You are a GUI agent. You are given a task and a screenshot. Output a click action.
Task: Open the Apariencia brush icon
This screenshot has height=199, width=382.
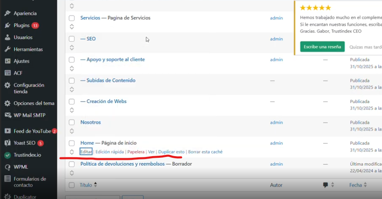click(7, 13)
